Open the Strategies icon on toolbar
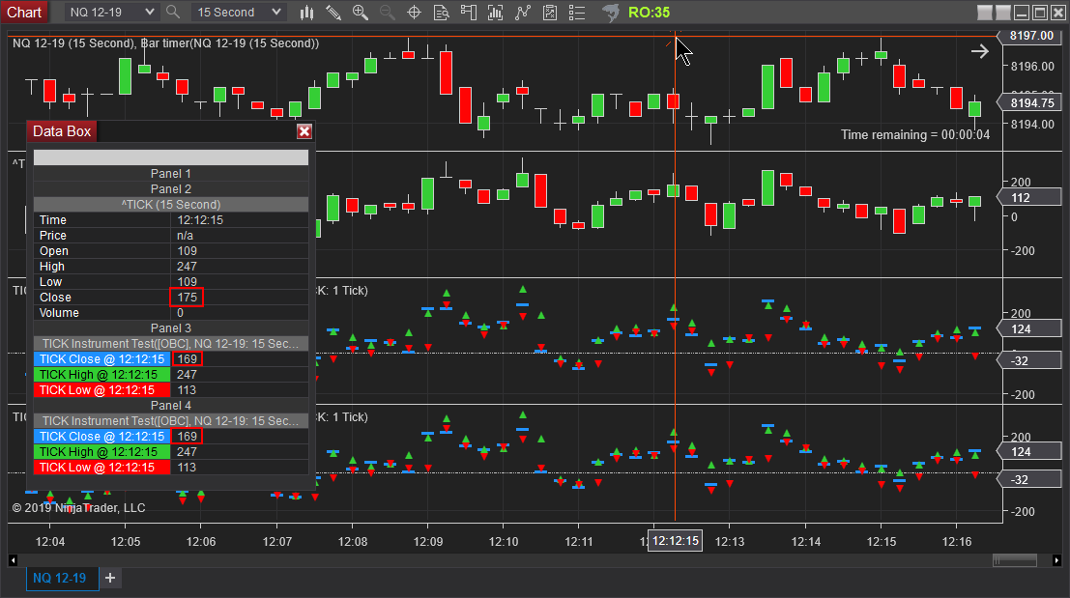Screen dimensions: 1070x598 524,13
